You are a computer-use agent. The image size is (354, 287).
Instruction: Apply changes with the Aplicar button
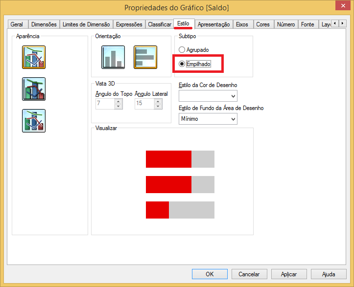289,274
